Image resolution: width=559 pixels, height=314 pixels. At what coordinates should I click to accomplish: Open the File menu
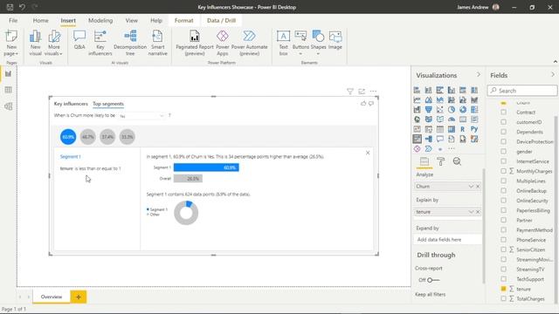click(13, 21)
